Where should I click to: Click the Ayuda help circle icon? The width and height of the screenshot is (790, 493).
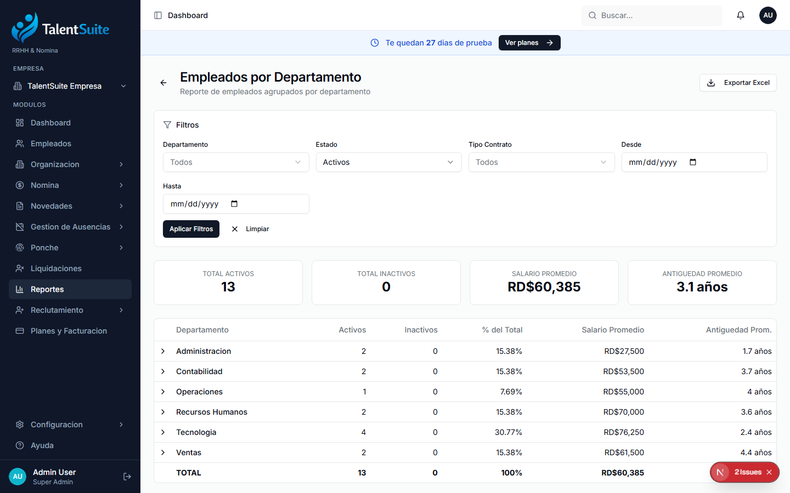[x=20, y=445]
